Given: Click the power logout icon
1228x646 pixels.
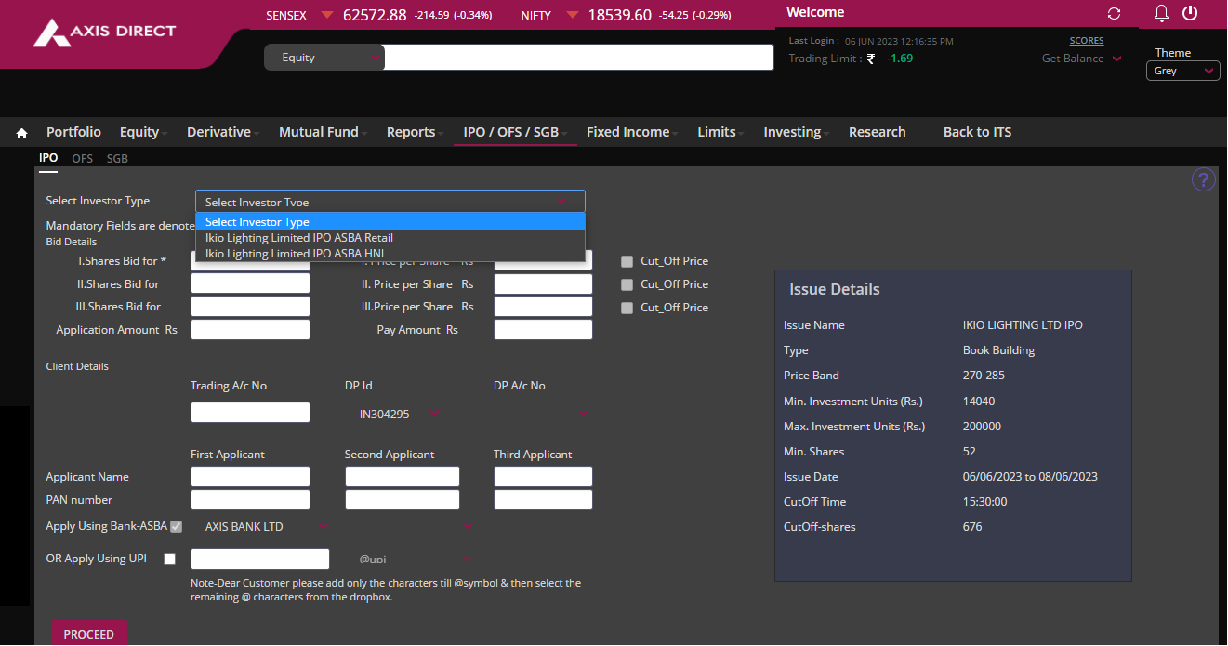Looking at the screenshot, I should pos(1190,13).
